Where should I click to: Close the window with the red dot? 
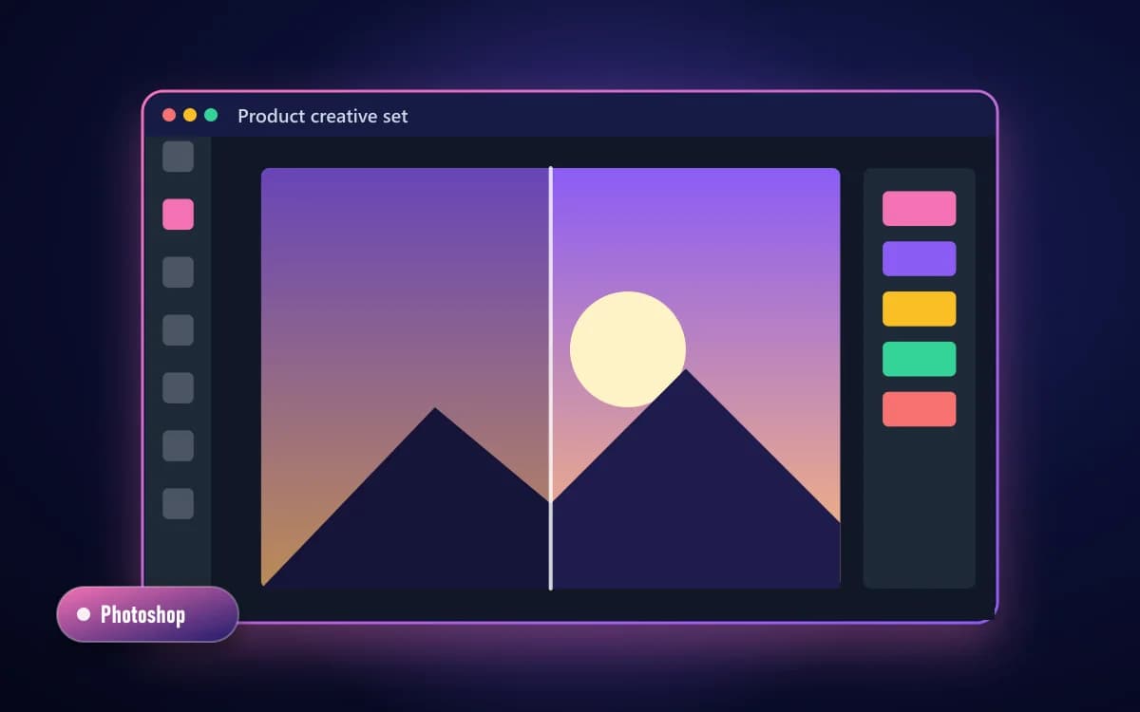point(169,115)
